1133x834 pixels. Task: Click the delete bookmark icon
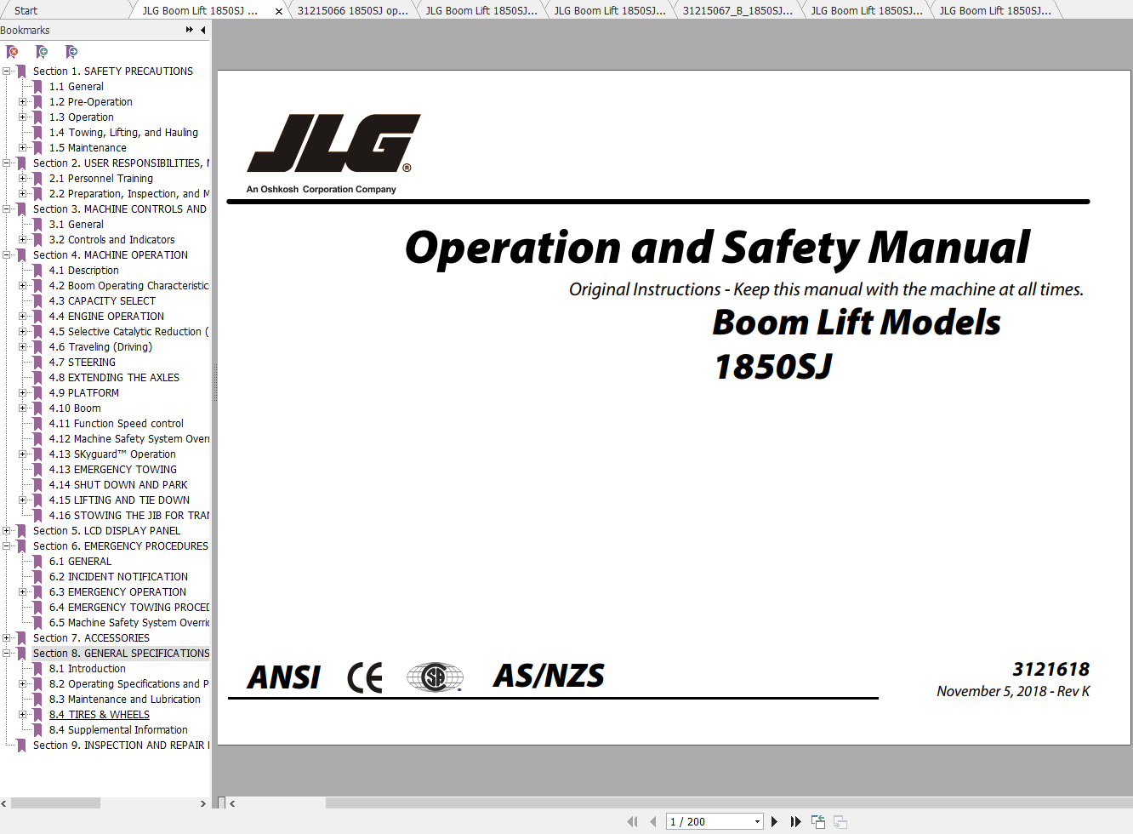13,52
